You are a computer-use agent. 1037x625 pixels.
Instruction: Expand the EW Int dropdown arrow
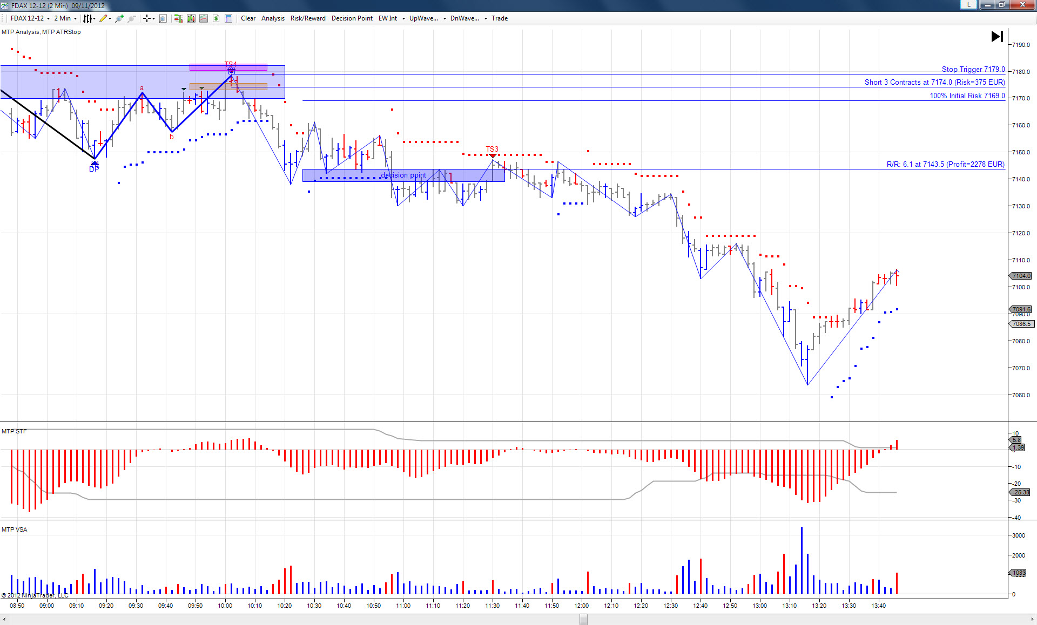403,18
